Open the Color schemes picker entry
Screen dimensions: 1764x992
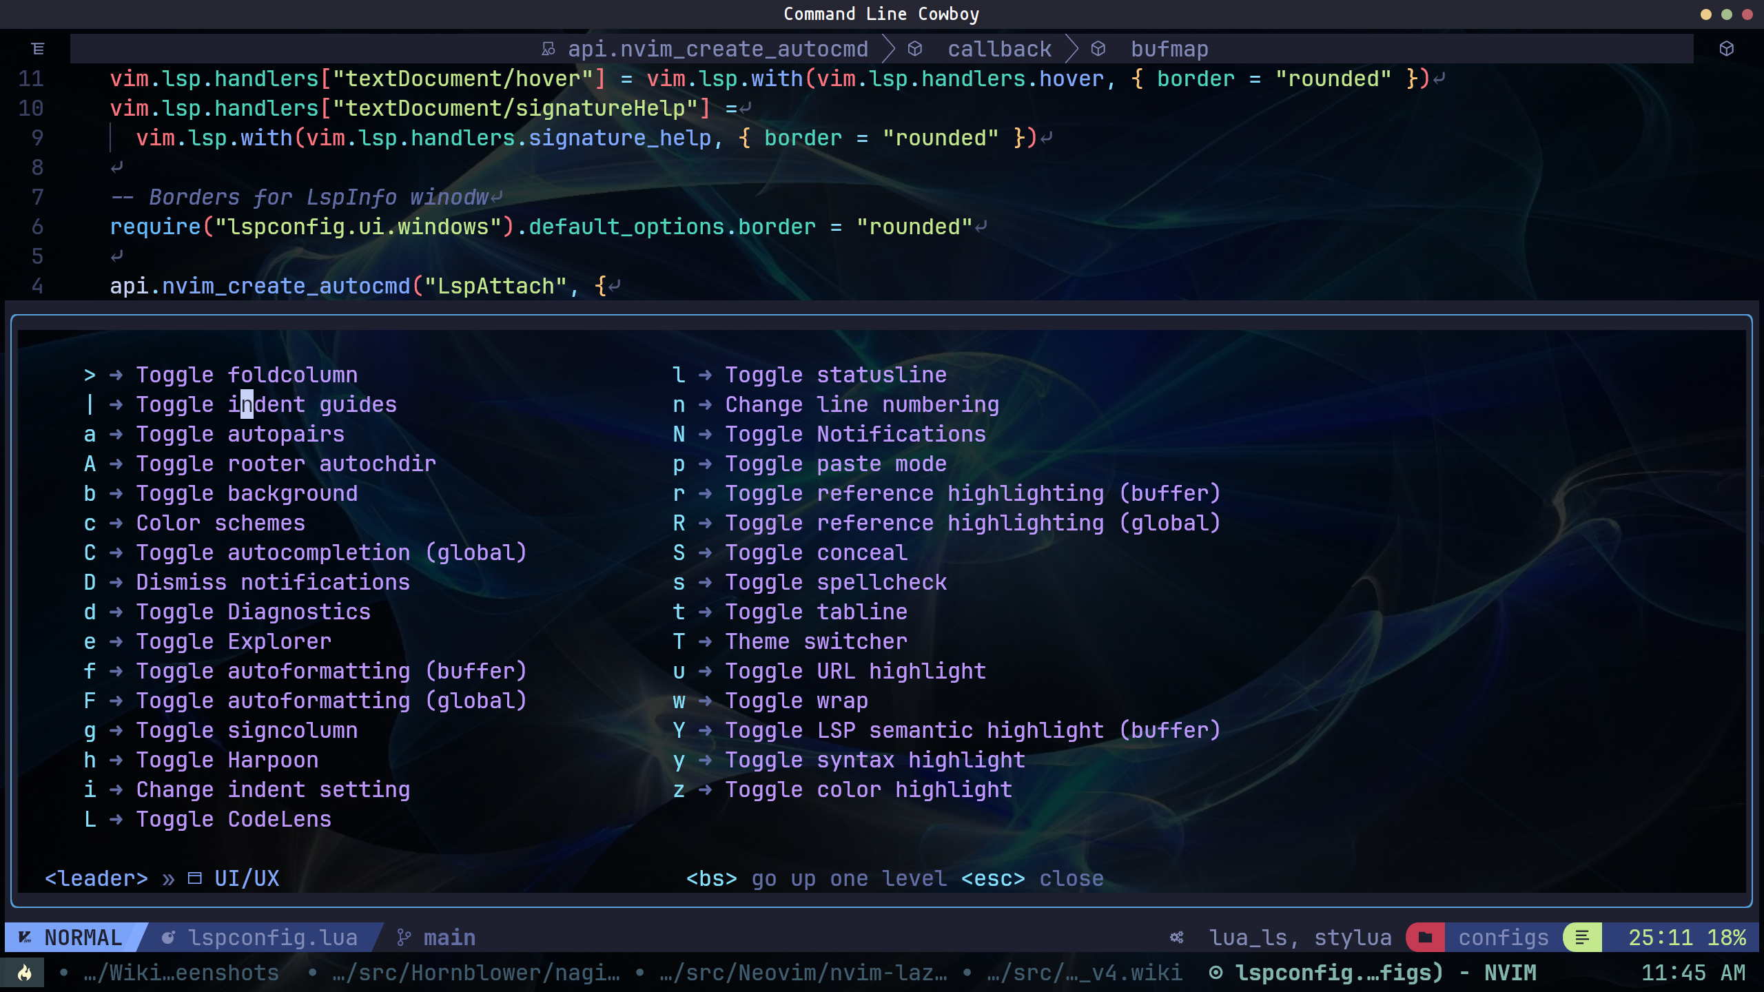(220, 523)
